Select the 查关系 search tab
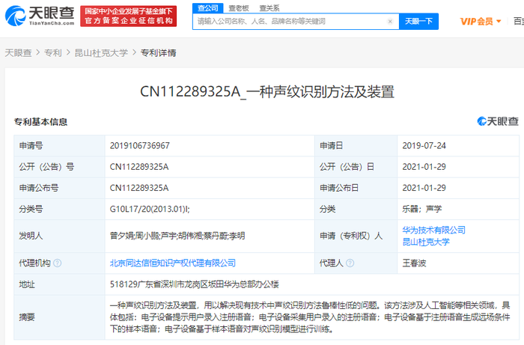 point(269,8)
